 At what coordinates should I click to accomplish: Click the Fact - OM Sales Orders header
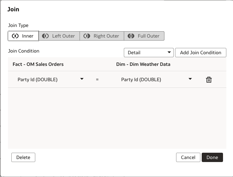(38, 64)
